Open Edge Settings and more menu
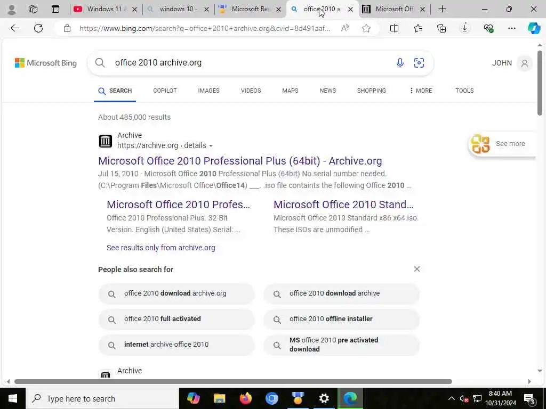 coord(511,28)
